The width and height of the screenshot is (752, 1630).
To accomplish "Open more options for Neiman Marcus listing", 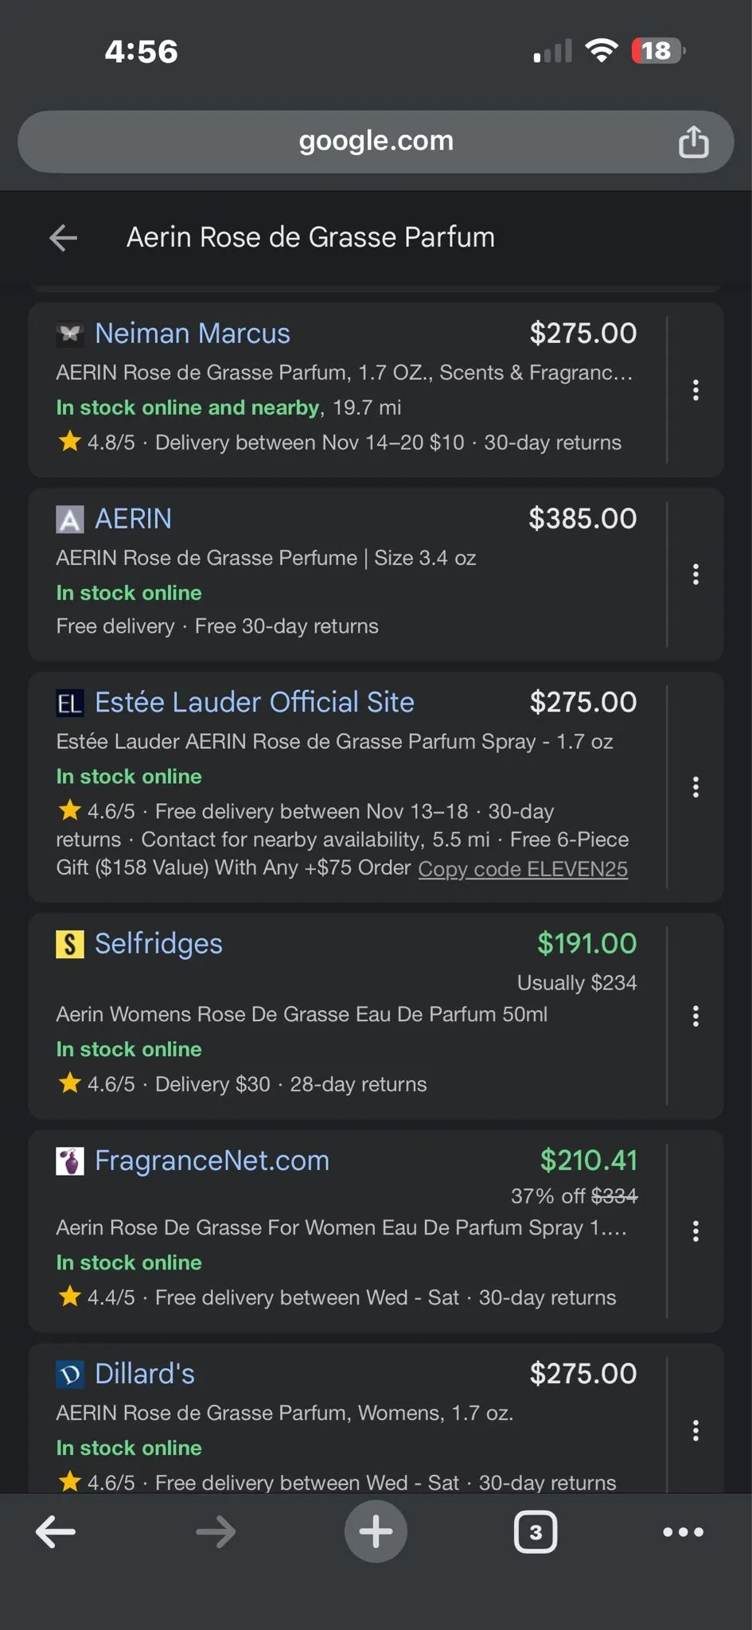I will pos(696,390).
